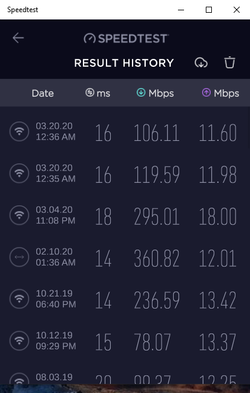The image size is (250, 393).
Task: Open the 03.20.20 12:35 AM result
Action: (x=125, y=174)
